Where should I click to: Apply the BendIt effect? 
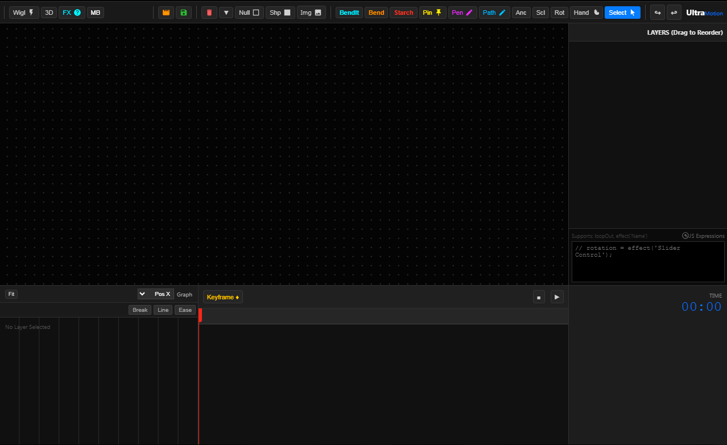[349, 12]
